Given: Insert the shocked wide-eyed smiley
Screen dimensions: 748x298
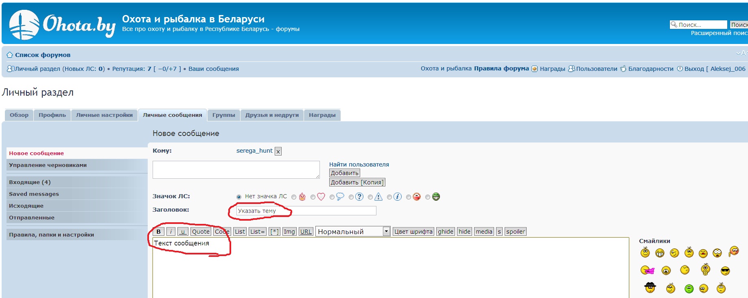Looking at the screenshot, I should pyautogui.click(x=717, y=253).
